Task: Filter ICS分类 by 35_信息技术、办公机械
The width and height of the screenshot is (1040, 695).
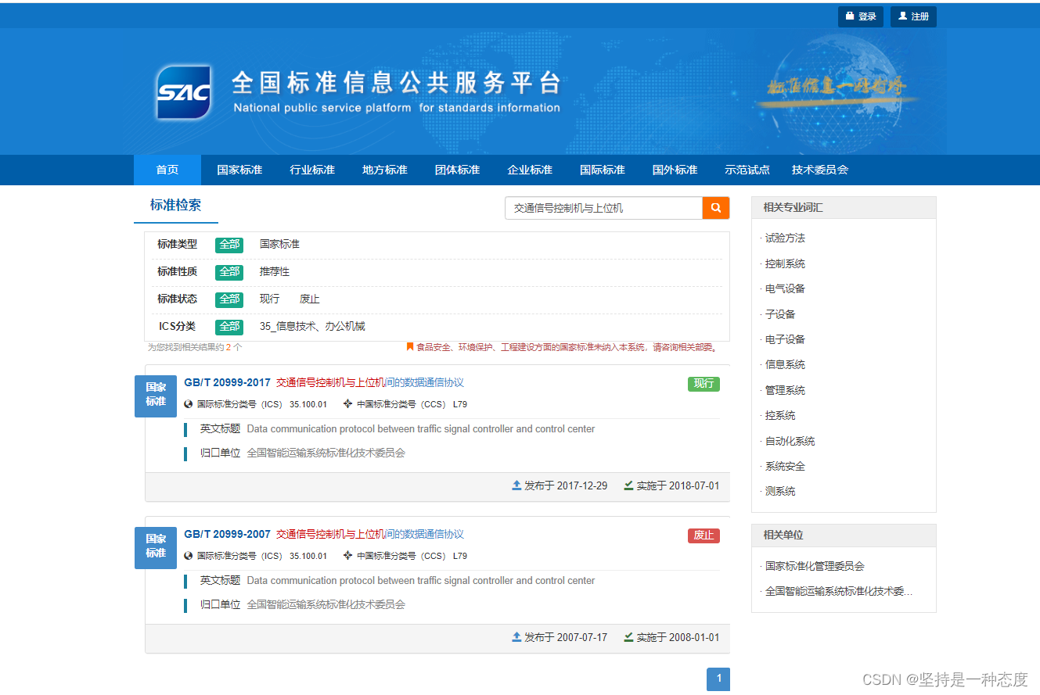Action: [312, 327]
